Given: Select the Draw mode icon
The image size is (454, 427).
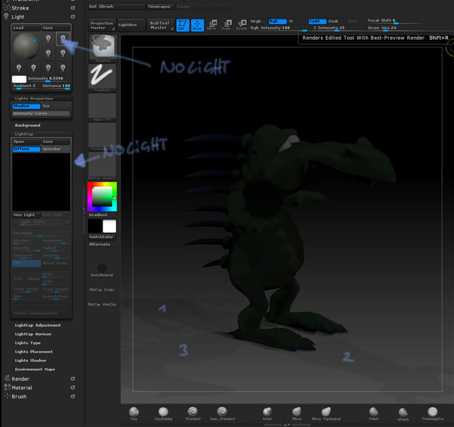Looking at the screenshot, I should (x=197, y=25).
